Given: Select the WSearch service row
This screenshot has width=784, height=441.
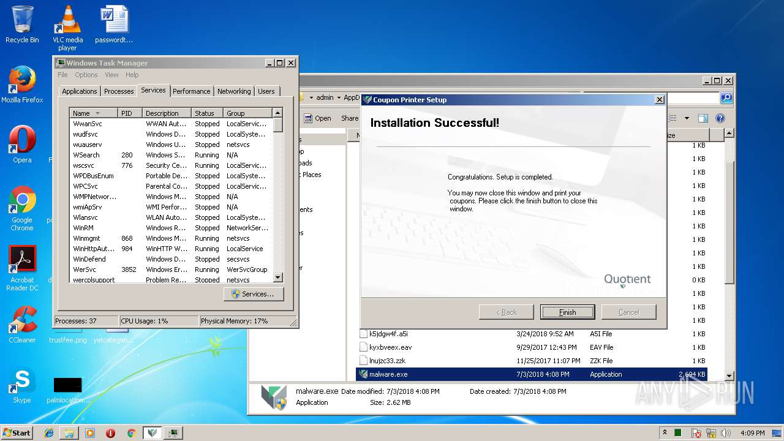Looking at the screenshot, I should [171, 155].
